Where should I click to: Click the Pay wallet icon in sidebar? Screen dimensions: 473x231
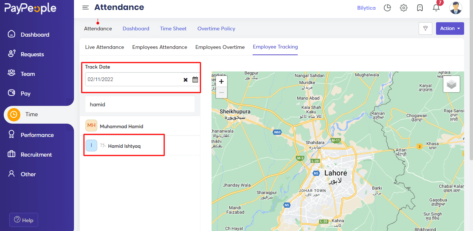12,93
